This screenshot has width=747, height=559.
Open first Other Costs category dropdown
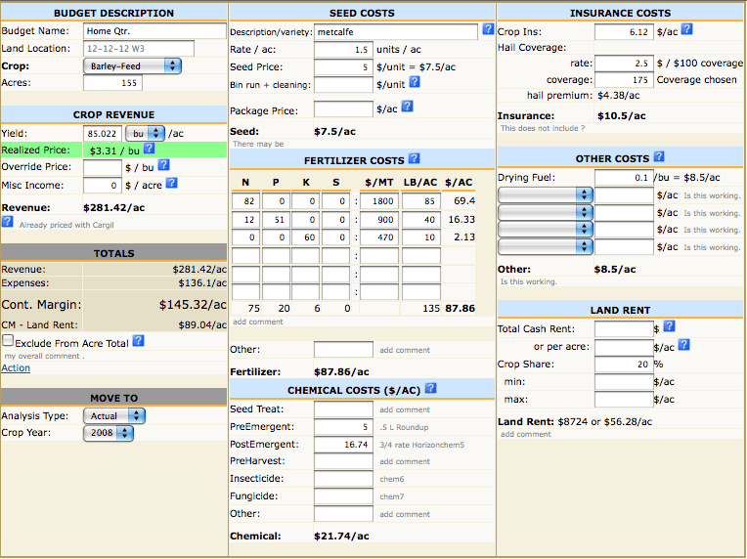tap(546, 194)
